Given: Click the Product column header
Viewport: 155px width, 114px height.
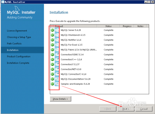Looking at the screenshot, I should pos(75,26).
